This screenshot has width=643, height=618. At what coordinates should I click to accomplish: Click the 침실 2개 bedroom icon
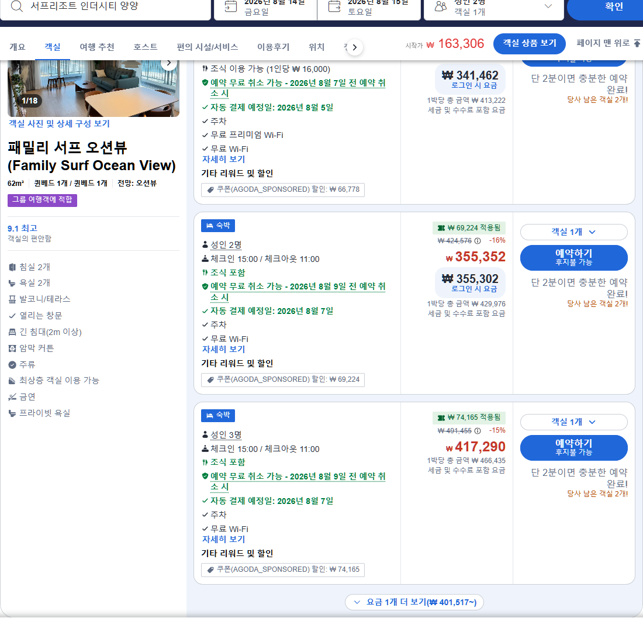[x=12, y=267]
